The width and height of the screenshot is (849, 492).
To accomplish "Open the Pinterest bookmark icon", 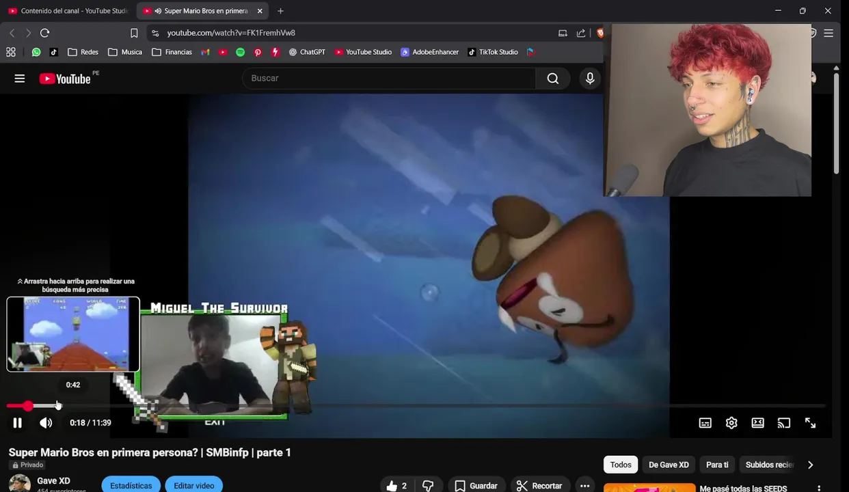I will click(258, 52).
